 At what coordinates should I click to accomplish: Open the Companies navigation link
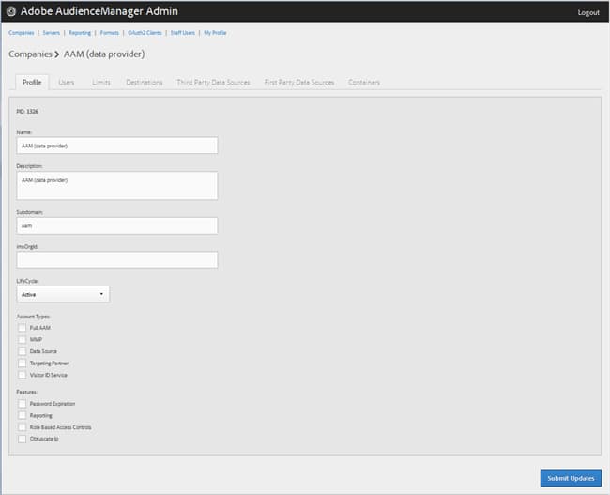coord(21,33)
